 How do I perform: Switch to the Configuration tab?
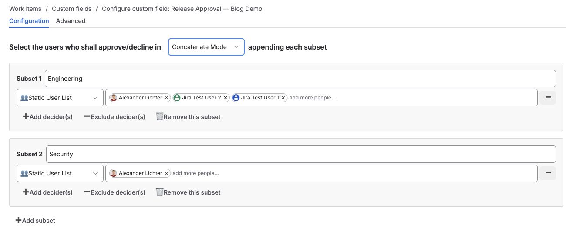click(29, 21)
